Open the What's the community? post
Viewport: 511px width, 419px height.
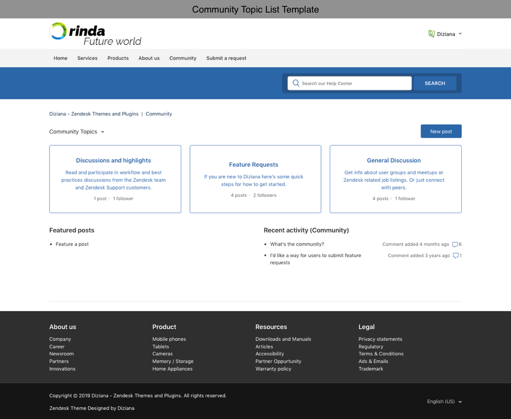point(297,244)
